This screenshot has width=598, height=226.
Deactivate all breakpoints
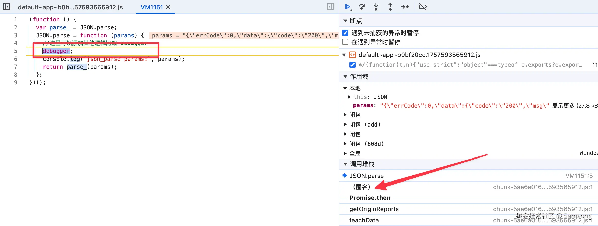pos(423,7)
